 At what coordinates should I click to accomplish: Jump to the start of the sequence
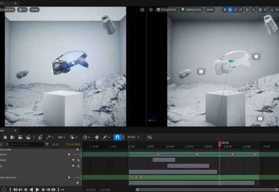coord(15,189)
